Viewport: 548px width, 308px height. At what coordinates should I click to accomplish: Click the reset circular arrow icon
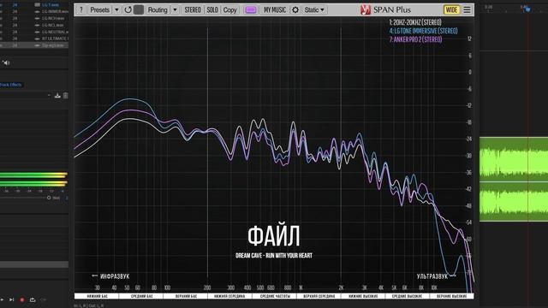click(128, 9)
